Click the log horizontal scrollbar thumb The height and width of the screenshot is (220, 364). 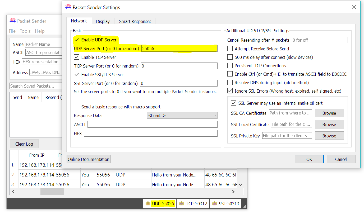52,192
